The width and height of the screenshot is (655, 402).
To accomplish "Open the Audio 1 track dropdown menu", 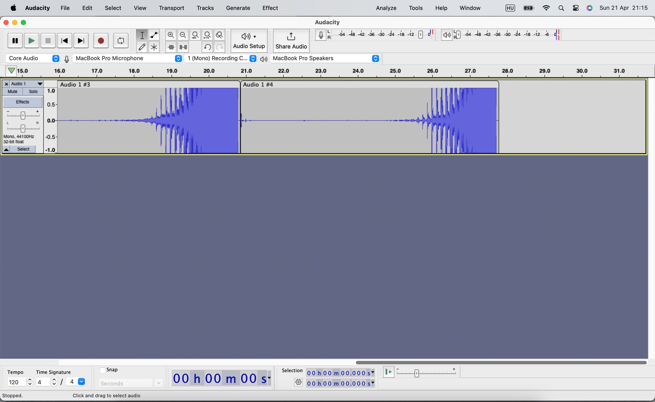I will point(40,84).
